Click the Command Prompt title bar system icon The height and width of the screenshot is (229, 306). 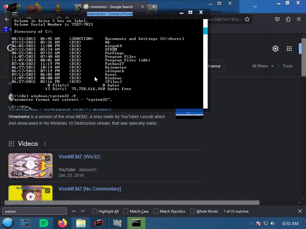point(15,14)
